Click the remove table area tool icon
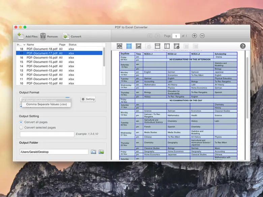This screenshot has height=197, width=263. click(176, 46)
